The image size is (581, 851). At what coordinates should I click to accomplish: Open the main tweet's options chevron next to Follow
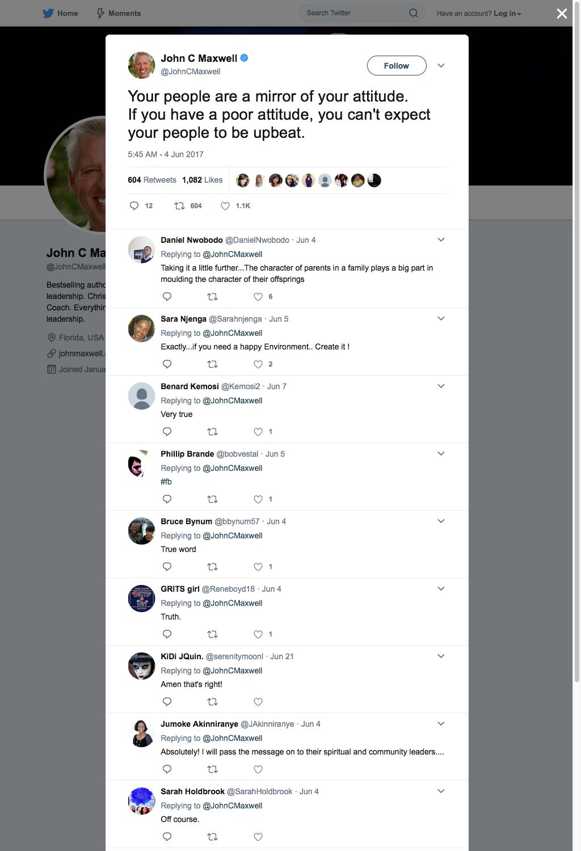pos(441,66)
